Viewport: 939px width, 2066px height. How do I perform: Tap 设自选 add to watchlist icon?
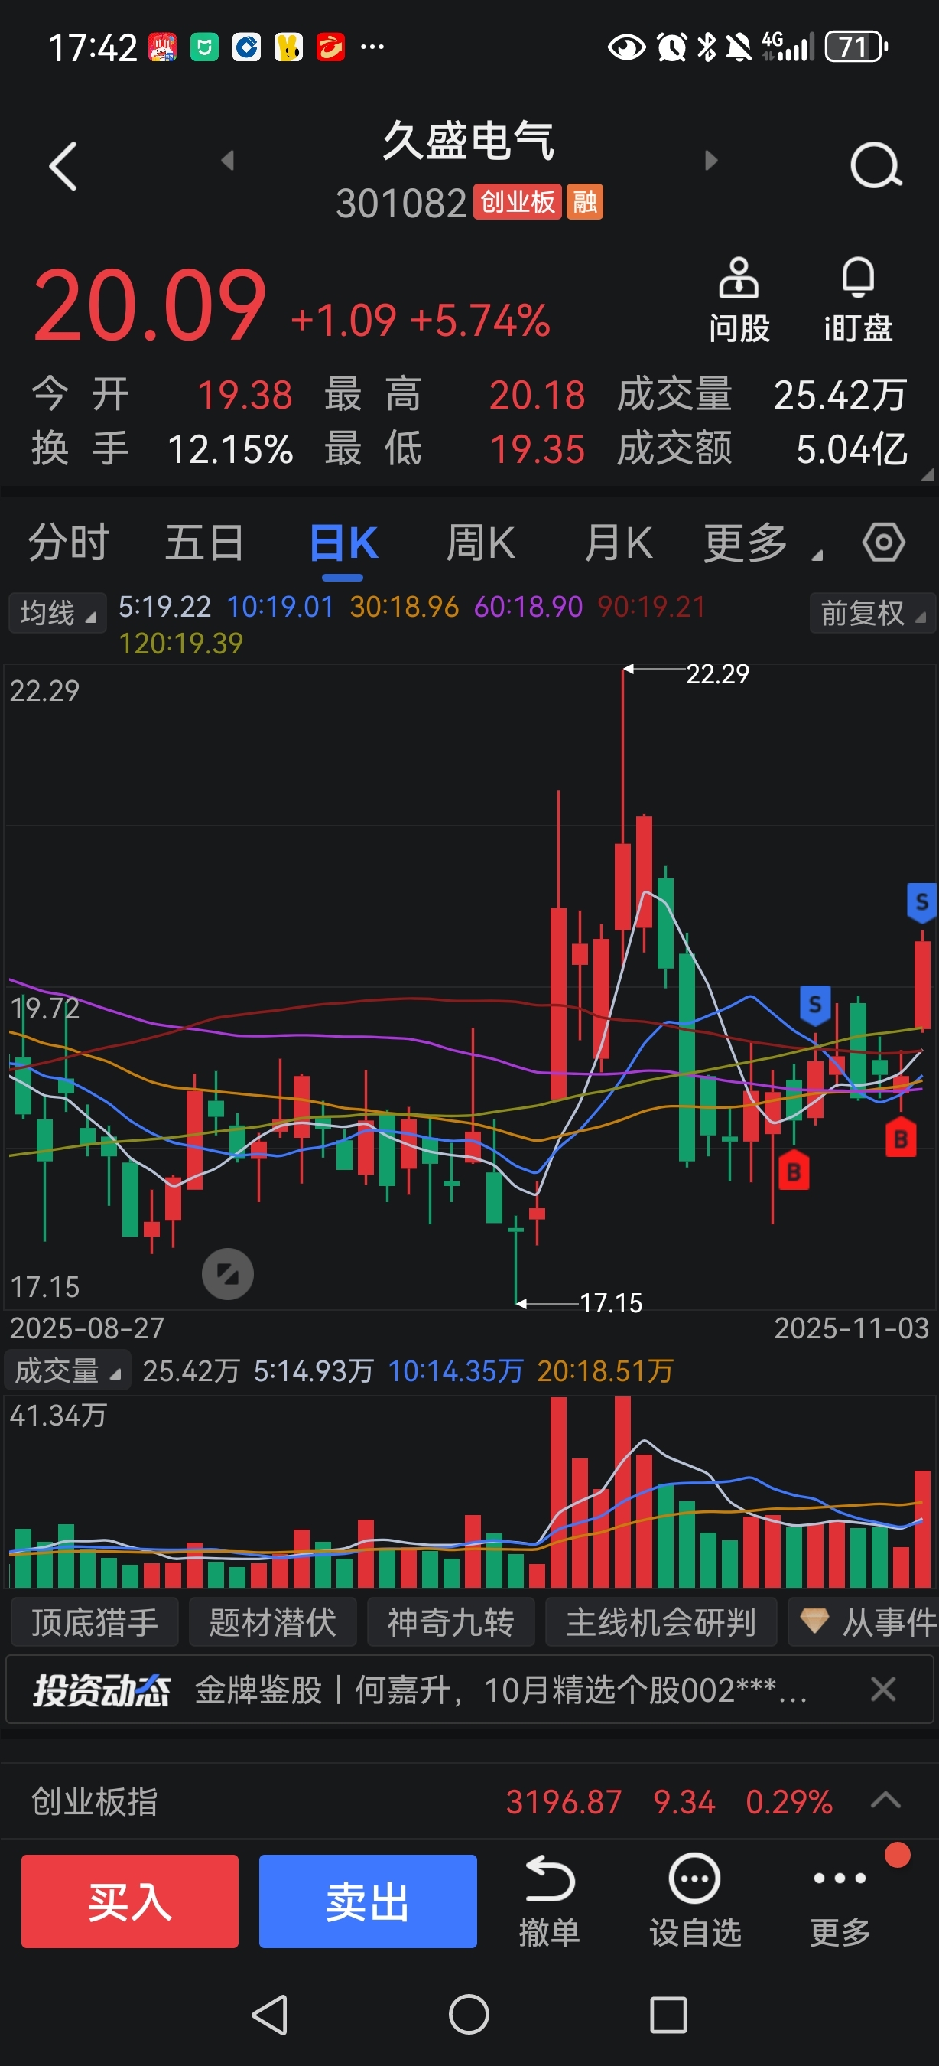[x=694, y=1901]
